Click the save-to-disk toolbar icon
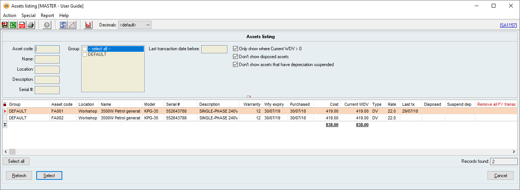The height and width of the screenshot is (190, 520). coord(5,25)
